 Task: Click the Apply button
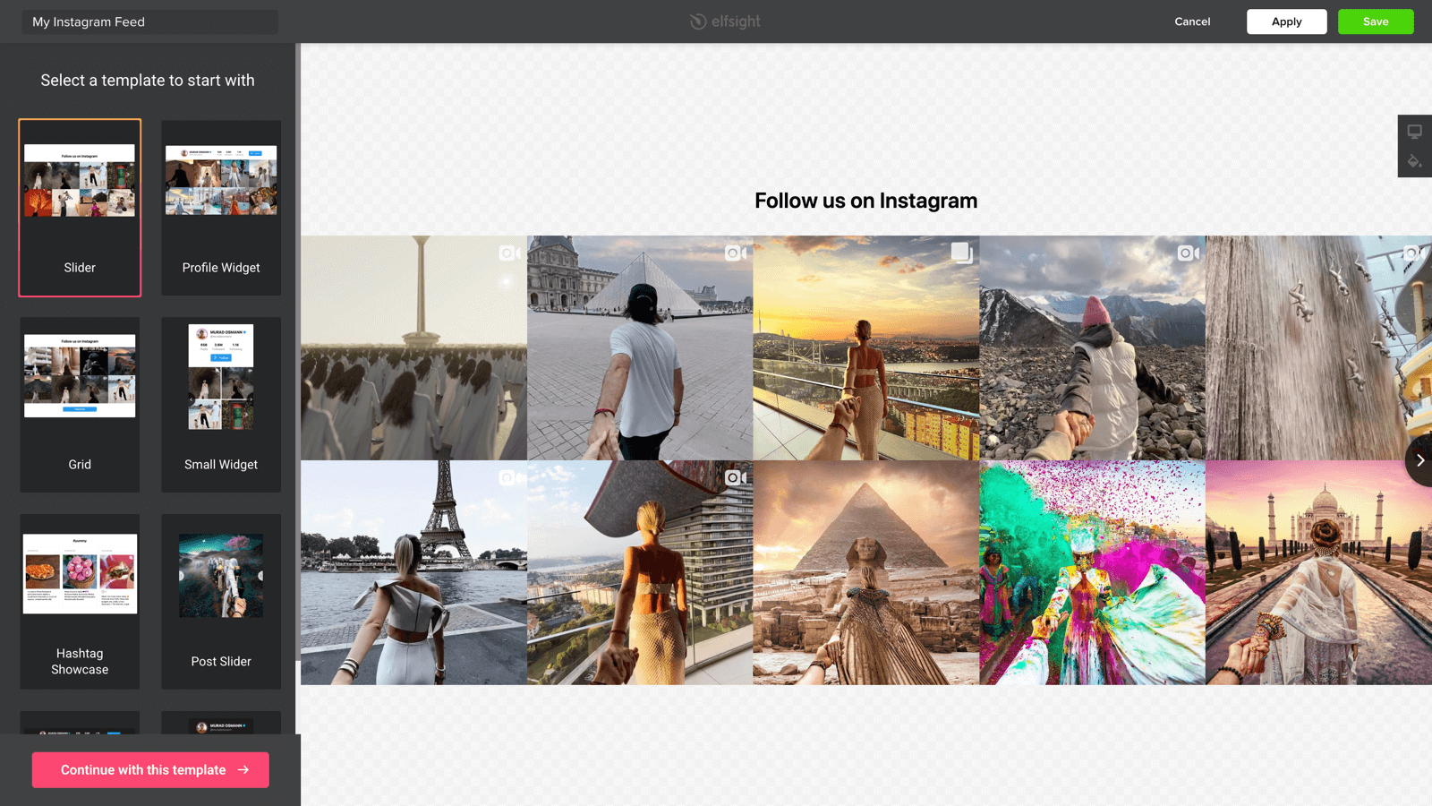click(1286, 21)
